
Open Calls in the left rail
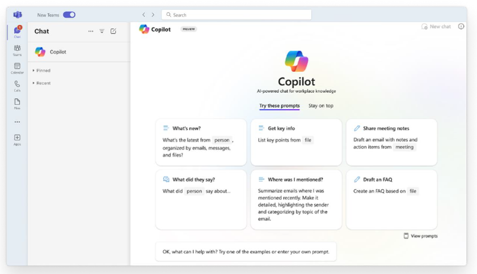(x=18, y=86)
